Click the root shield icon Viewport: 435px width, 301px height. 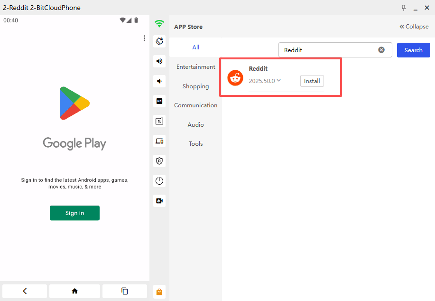159,161
